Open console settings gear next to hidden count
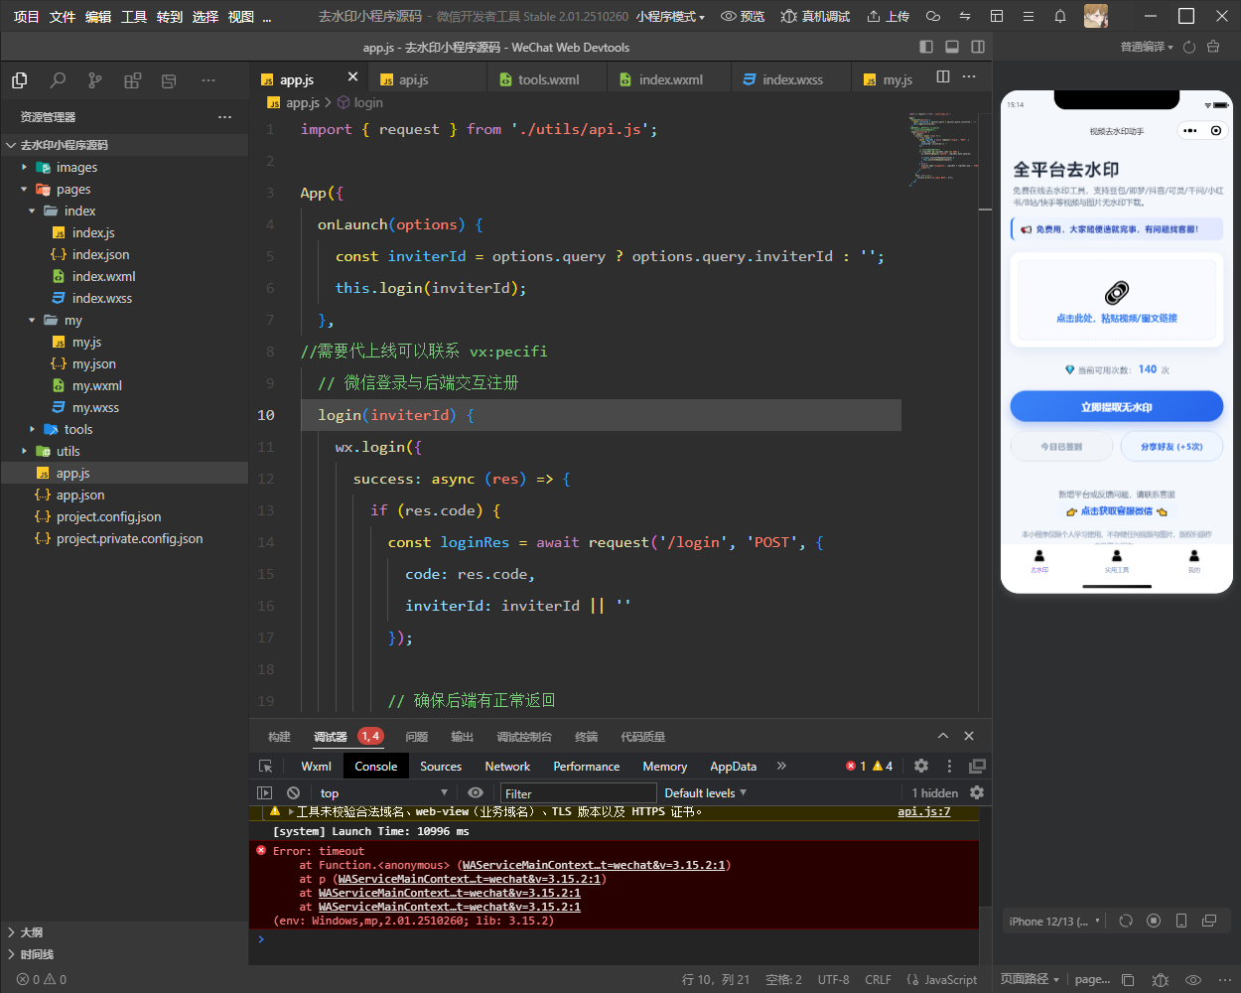 click(977, 792)
